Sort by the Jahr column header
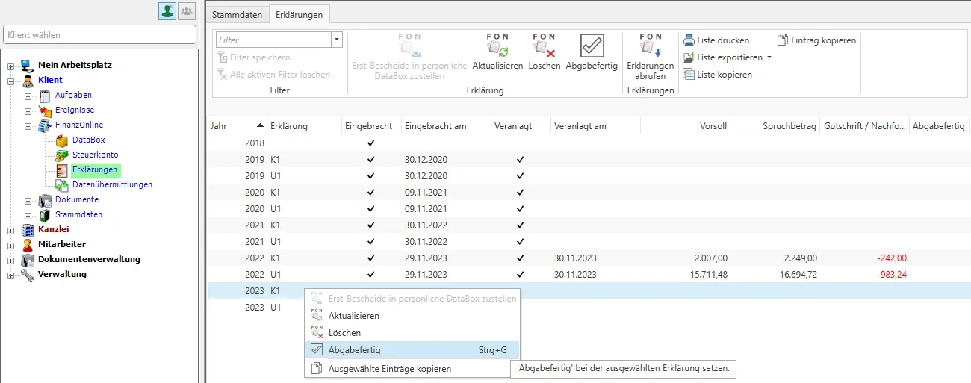This screenshot has height=383, width=971. [237, 126]
